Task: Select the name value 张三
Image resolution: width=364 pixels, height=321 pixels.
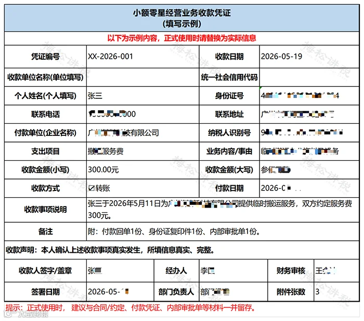Action: (x=95, y=96)
